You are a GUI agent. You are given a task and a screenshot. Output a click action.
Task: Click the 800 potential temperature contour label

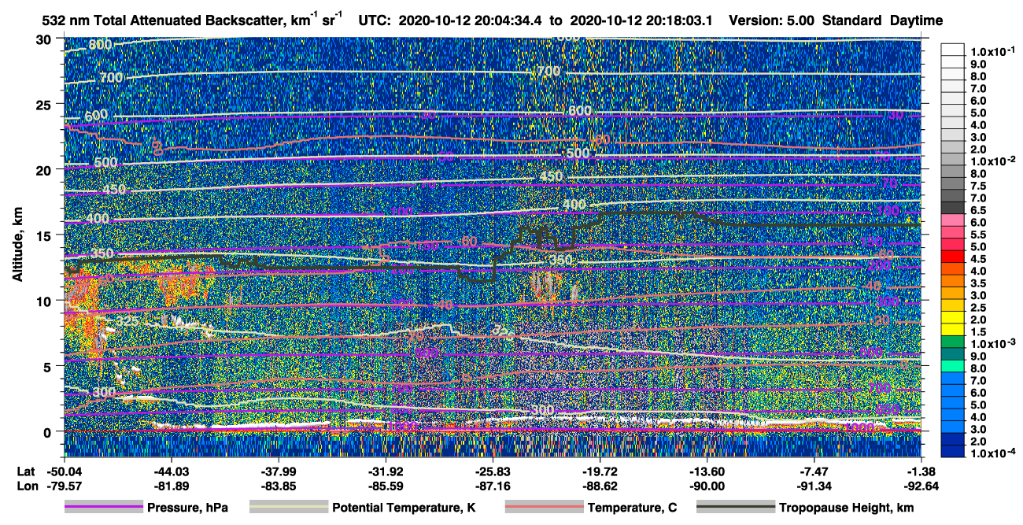pos(100,45)
